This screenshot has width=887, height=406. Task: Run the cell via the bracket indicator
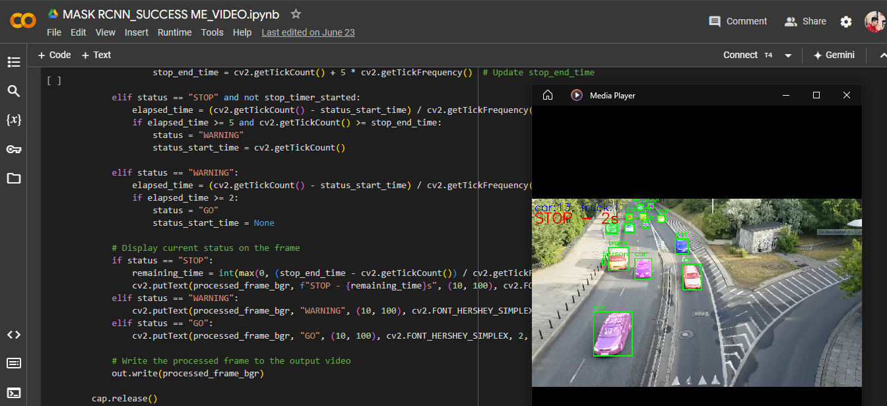pos(54,81)
